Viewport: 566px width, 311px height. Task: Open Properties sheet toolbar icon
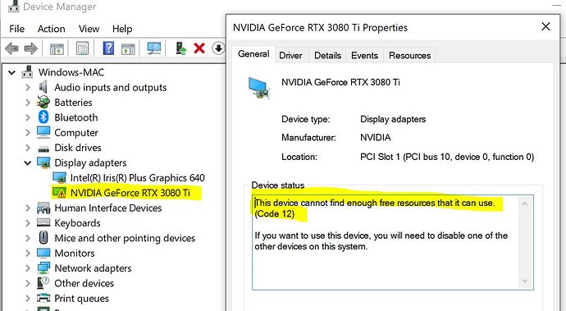pos(82,48)
